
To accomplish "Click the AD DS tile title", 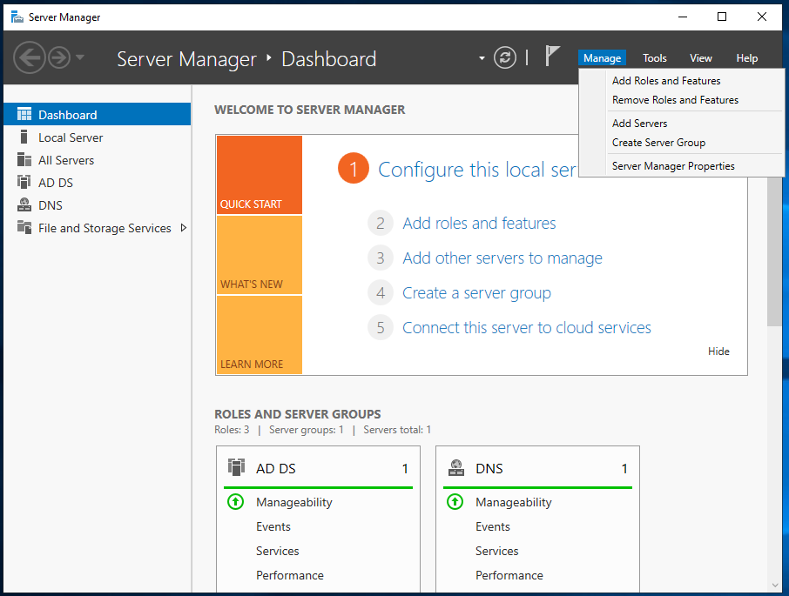I will click(276, 469).
